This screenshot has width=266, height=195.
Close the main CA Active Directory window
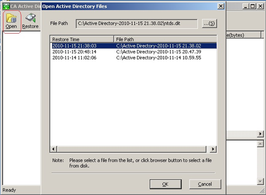pos(260,6)
